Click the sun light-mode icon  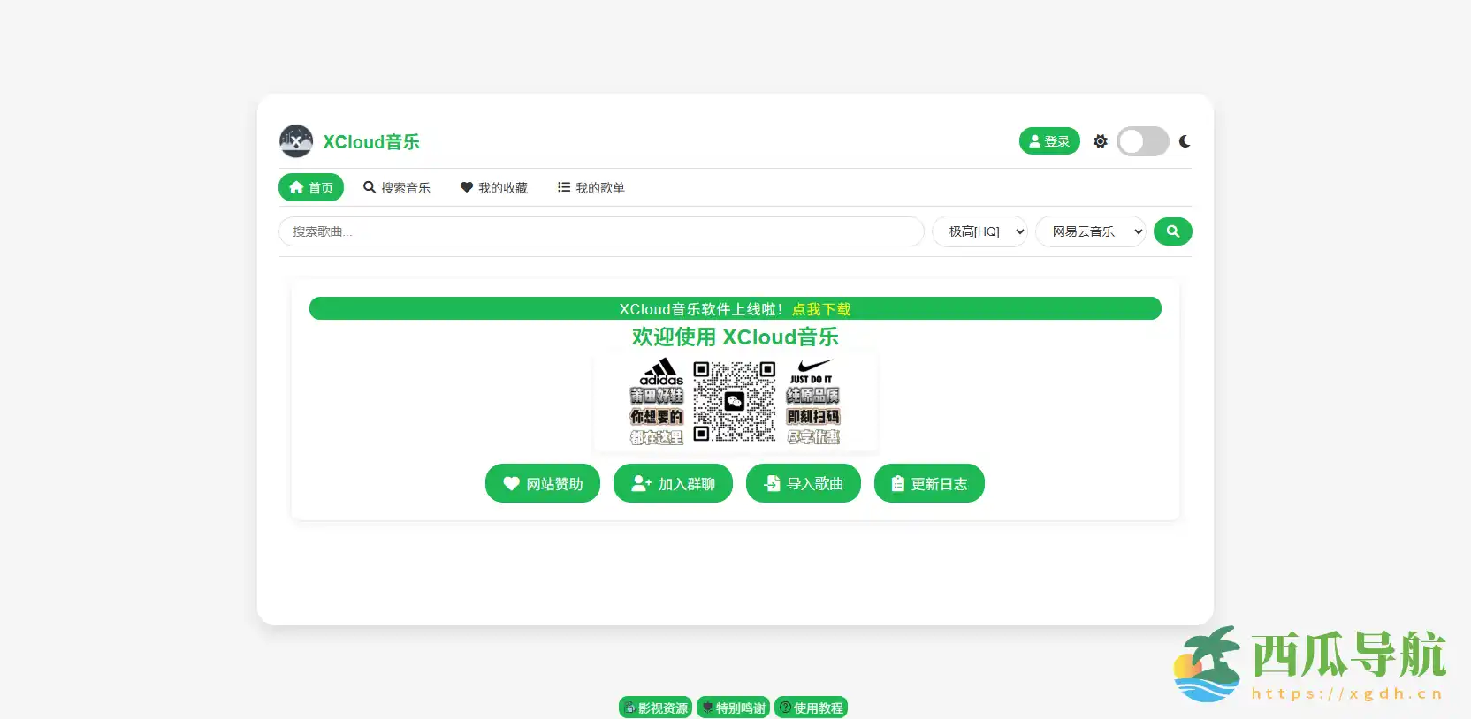(1100, 141)
